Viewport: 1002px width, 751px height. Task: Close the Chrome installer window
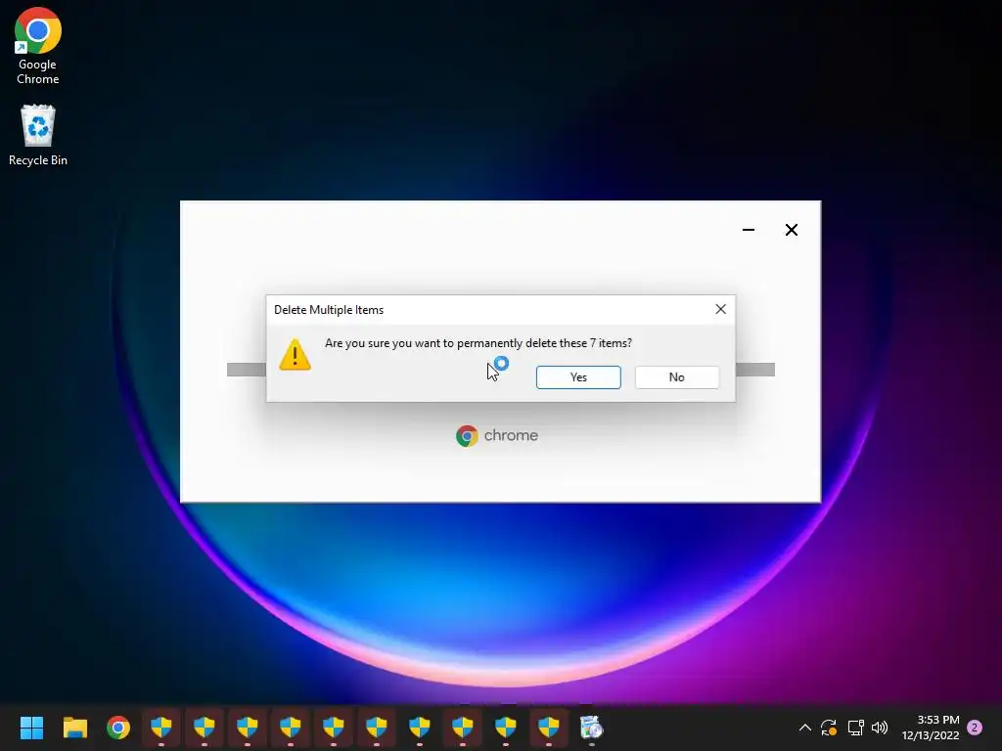coord(791,229)
